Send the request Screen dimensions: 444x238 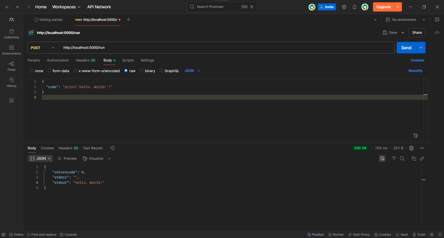tap(406, 48)
